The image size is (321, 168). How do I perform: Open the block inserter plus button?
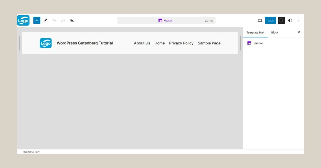click(37, 20)
